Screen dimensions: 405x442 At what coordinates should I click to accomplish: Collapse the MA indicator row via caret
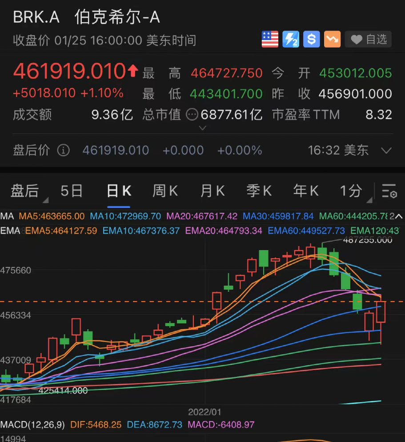399,216
